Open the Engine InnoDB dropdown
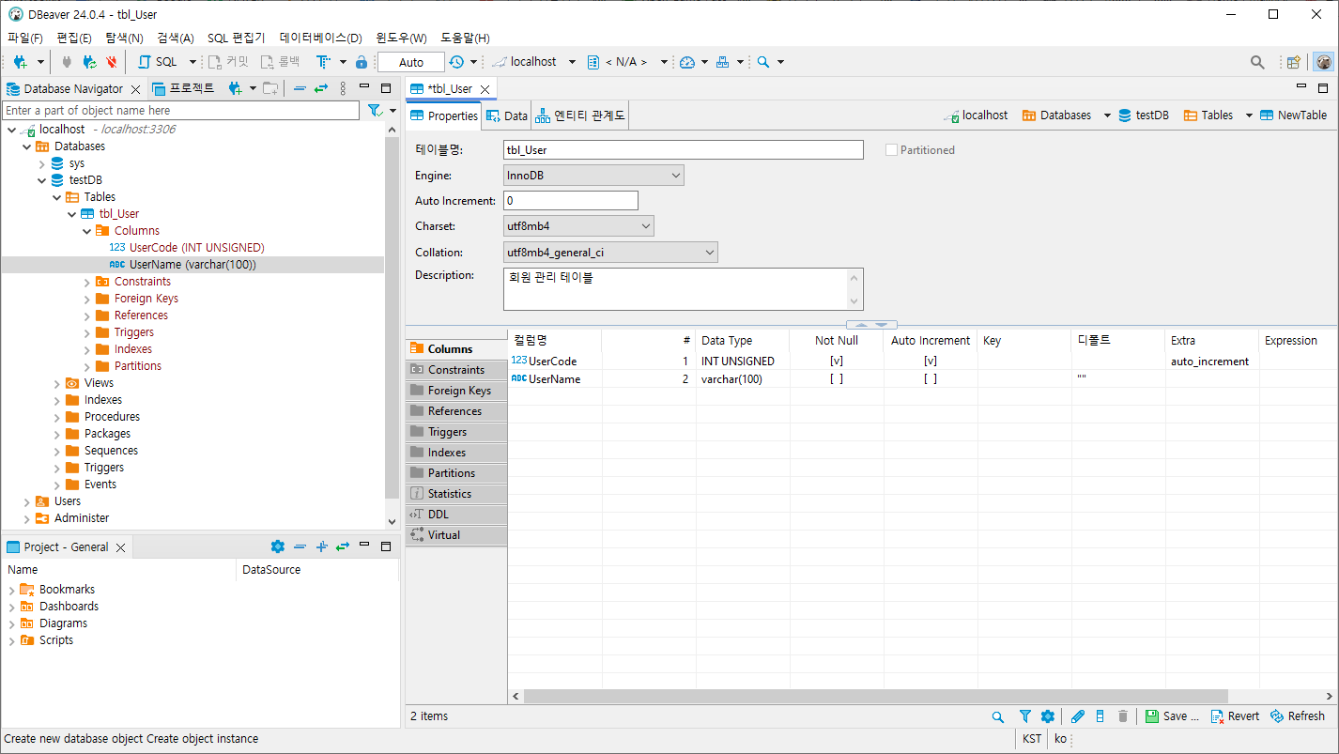1339x754 pixels. pyautogui.click(x=593, y=176)
